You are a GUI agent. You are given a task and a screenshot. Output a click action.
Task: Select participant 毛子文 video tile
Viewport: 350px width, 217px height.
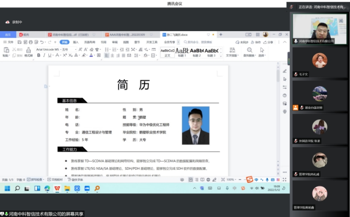[320, 63]
